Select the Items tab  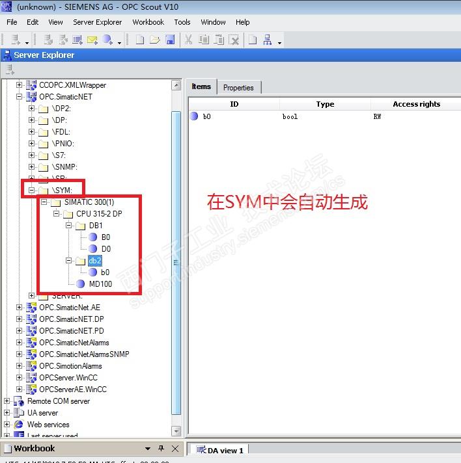coord(201,86)
